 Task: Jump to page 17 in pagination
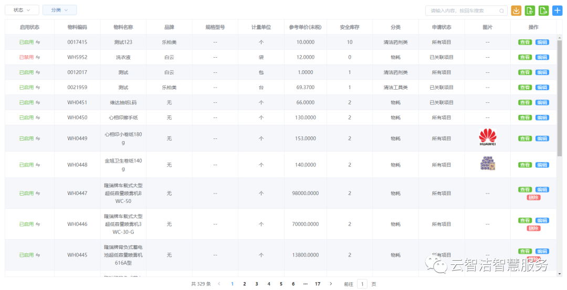pos(318,284)
